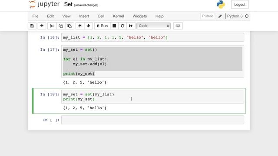278x156 pixels.
Task: Click the empty In [ ] prompt label
Action: coord(51,120)
